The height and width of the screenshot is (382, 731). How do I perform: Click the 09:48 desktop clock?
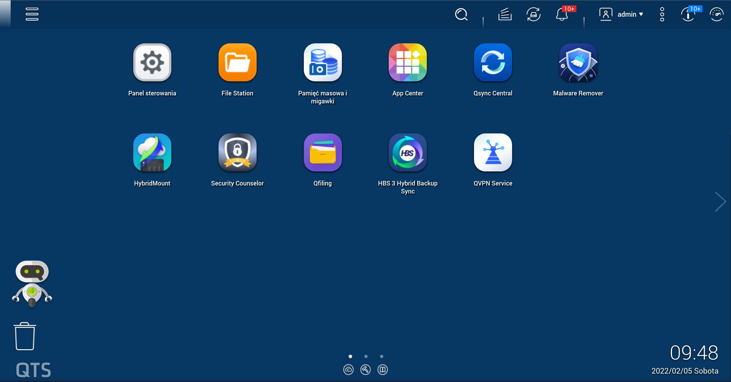coord(694,353)
